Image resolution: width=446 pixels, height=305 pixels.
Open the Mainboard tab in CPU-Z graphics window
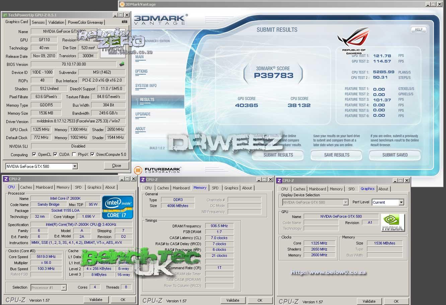317,189
